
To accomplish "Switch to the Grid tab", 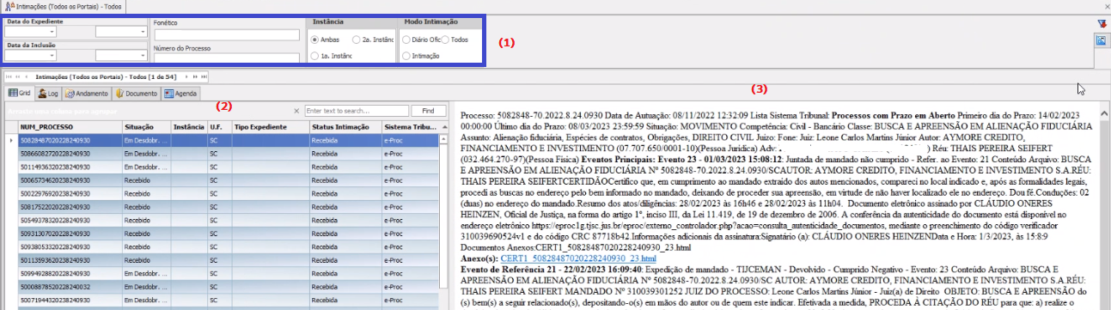I will click(x=20, y=93).
